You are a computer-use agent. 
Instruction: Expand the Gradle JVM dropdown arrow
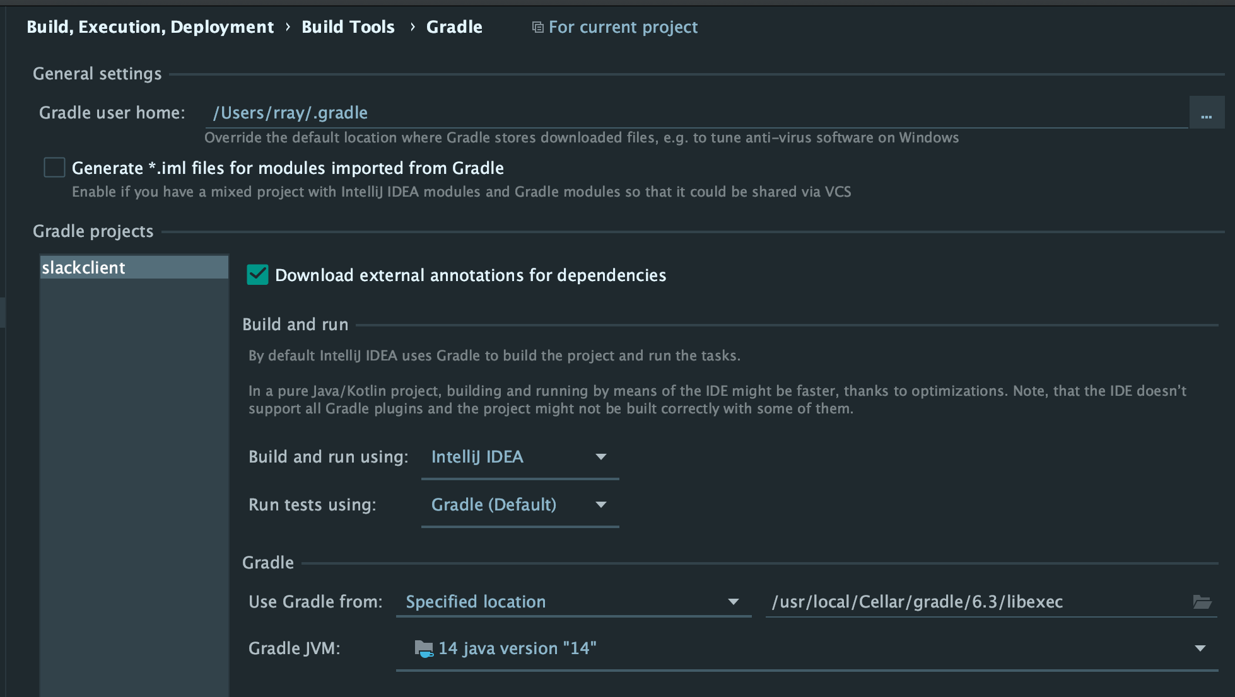pyautogui.click(x=1200, y=648)
